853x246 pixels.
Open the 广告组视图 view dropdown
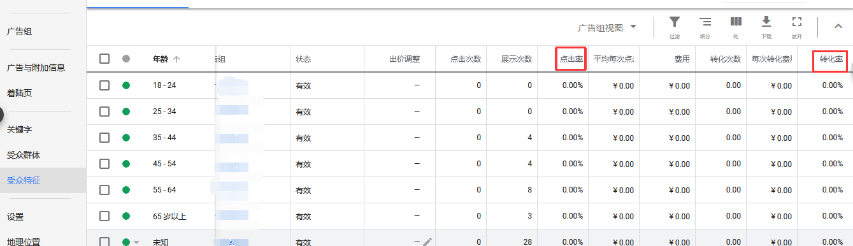click(x=607, y=27)
